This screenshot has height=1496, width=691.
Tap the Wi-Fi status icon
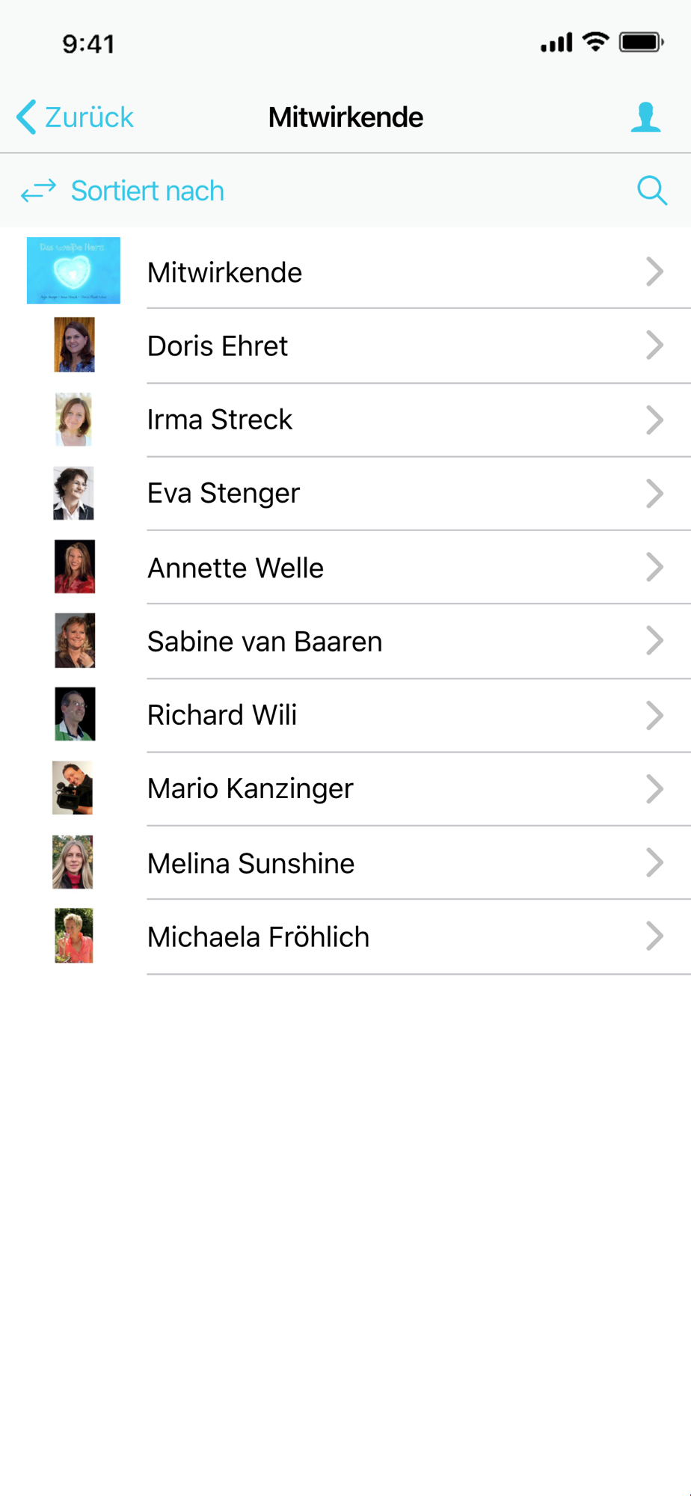[x=595, y=42]
